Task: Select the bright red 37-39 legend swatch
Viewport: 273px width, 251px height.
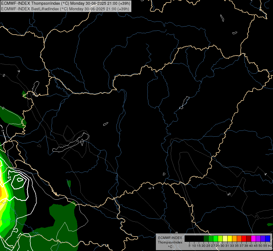Action: point(244,238)
